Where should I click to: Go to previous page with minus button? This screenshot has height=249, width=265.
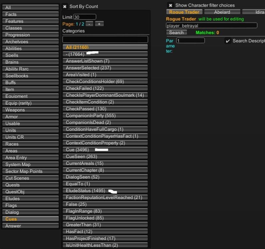click(x=90, y=24)
